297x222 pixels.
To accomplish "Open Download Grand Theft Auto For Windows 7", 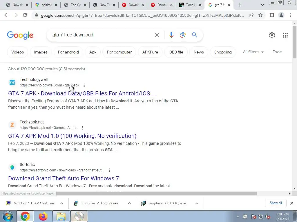I will (x=64, y=178).
